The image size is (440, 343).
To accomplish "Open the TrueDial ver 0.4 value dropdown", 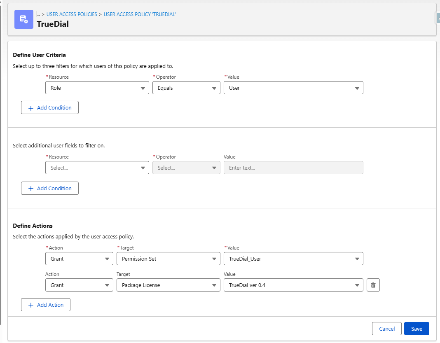I will point(357,285).
